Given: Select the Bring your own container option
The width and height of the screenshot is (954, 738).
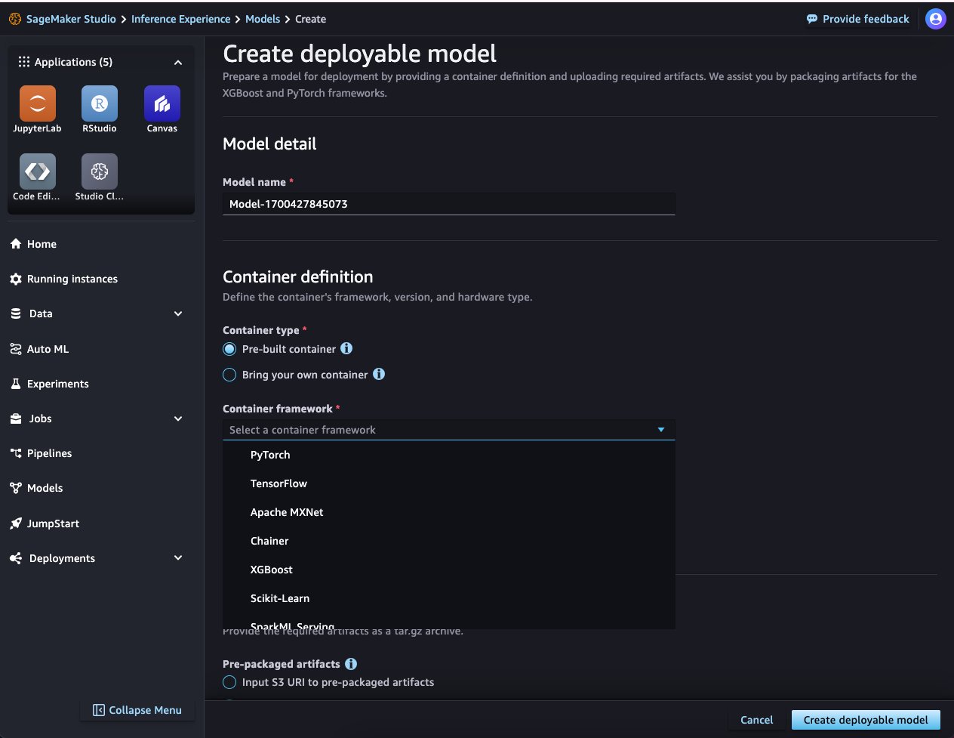Looking at the screenshot, I should pyautogui.click(x=229, y=375).
